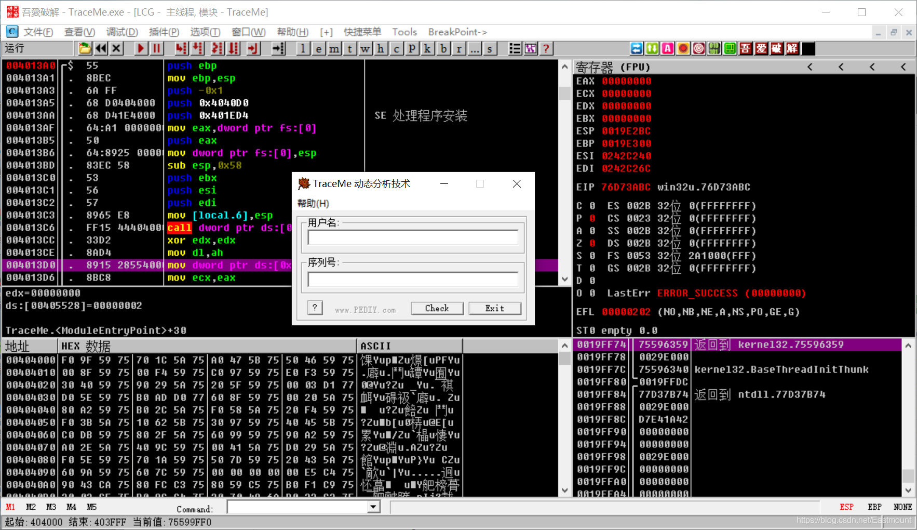Screen dimensions: 917x530
Task: Run the program with the red play icon
Action: pos(141,48)
